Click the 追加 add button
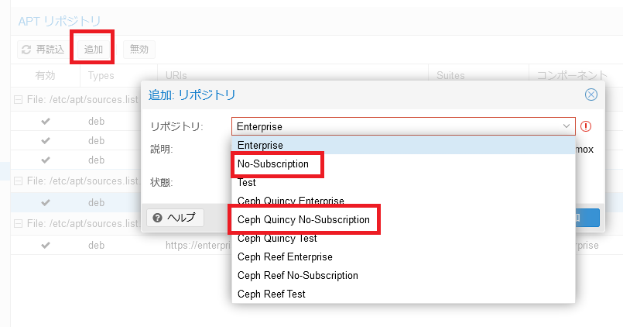The width and height of the screenshot is (623, 327). point(94,50)
